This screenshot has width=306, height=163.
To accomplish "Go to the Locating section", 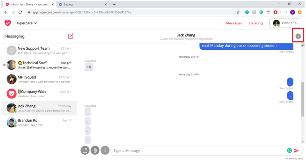I will [x=256, y=23].
